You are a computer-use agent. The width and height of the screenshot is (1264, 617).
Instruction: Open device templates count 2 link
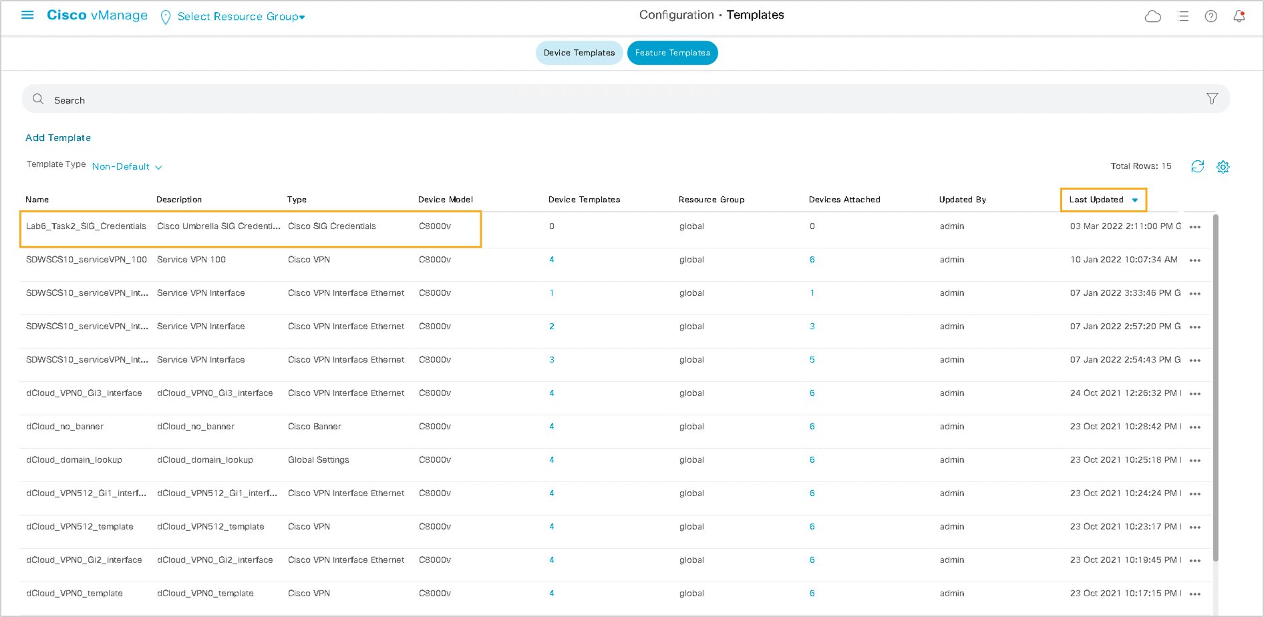tap(552, 327)
